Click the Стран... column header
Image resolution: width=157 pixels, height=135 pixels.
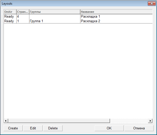tap(22, 12)
